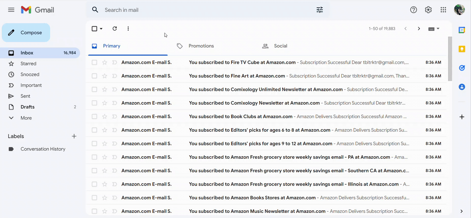
Task: Switch to the Promotions tab
Action: click(201, 46)
